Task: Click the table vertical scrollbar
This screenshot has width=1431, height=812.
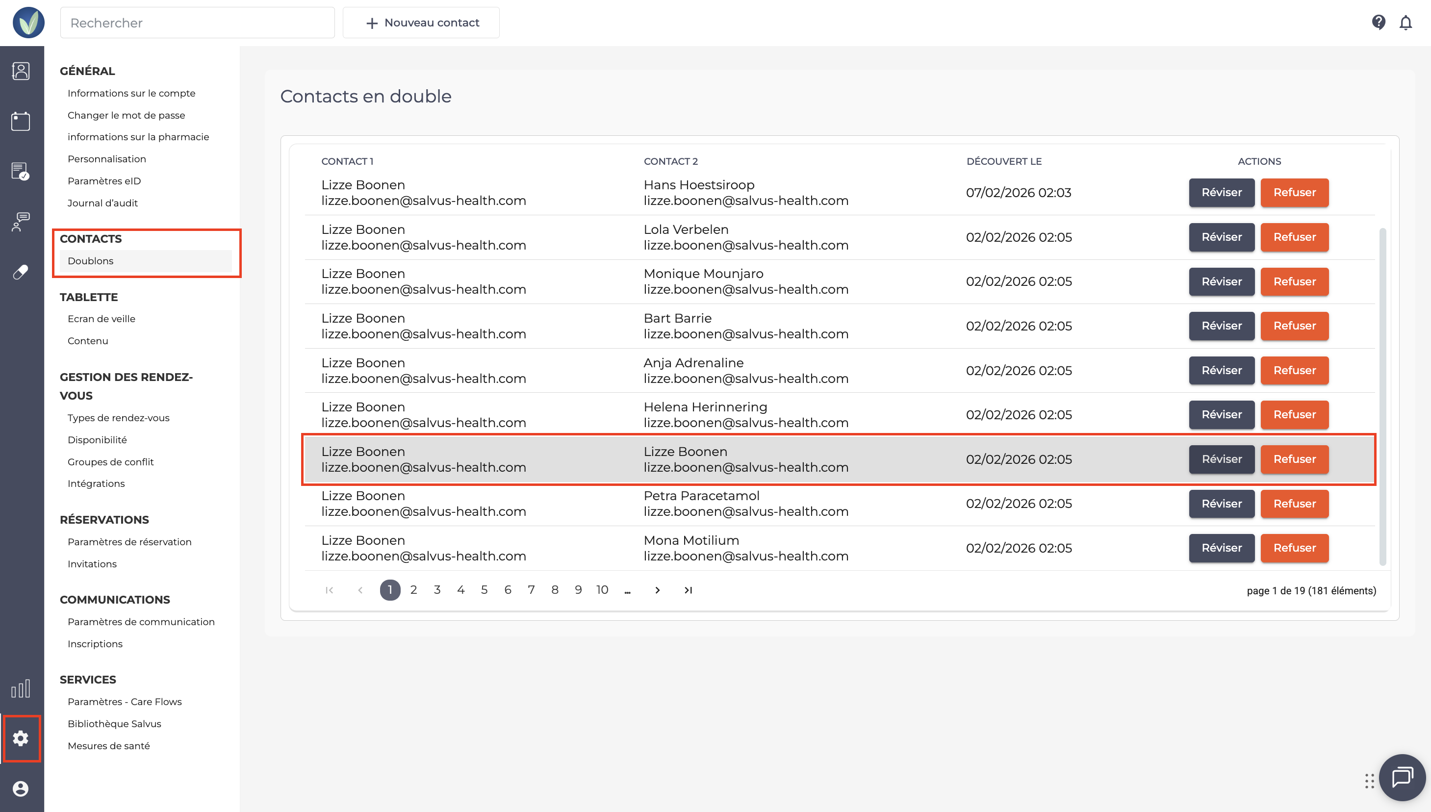Action: tap(1382, 396)
